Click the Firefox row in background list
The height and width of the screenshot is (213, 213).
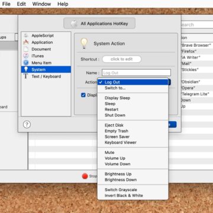point(197,51)
